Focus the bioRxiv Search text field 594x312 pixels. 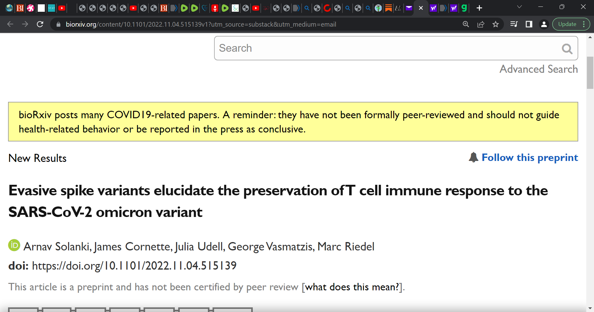387,48
